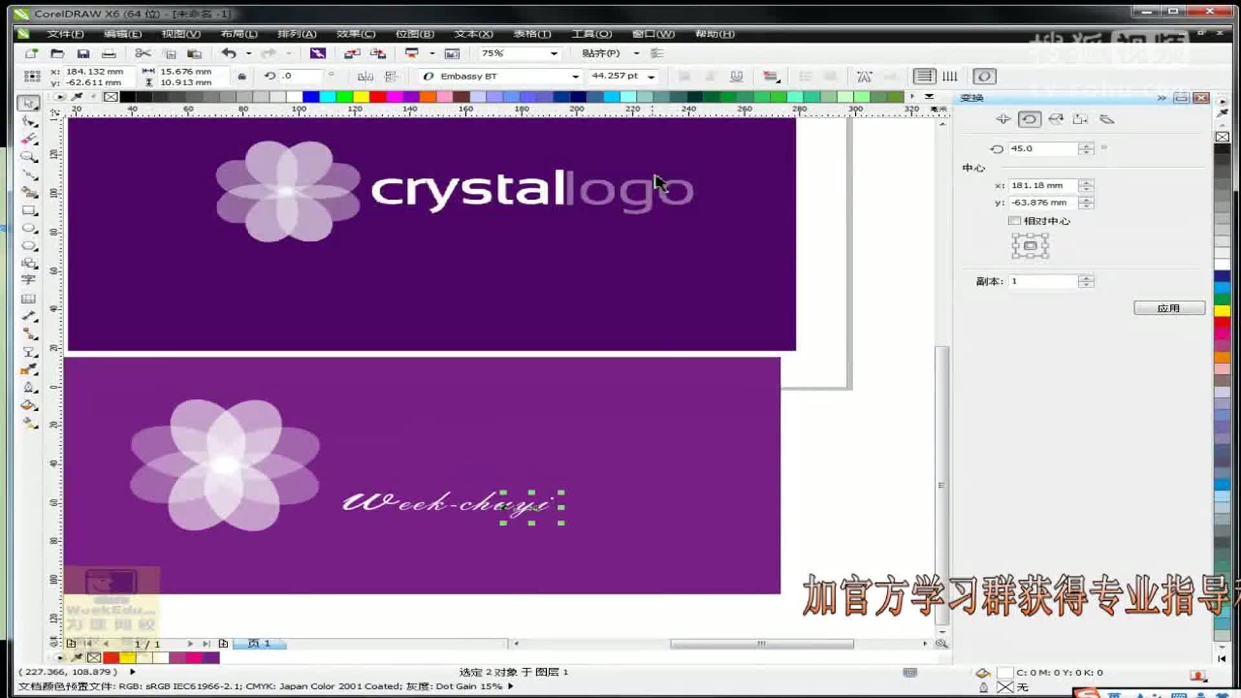Open the Embassy BT font list
This screenshot has height=698, width=1241.
(575, 76)
